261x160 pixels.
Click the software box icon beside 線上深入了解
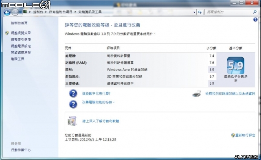pyautogui.click(x=72, y=121)
